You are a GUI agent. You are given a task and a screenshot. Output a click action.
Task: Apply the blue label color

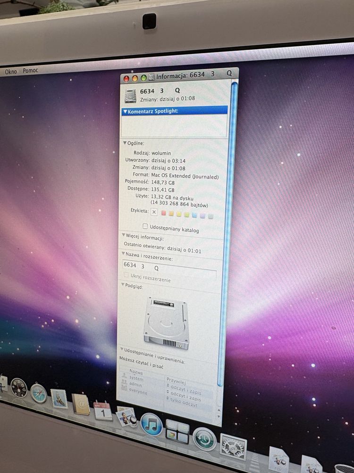pyautogui.click(x=195, y=215)
